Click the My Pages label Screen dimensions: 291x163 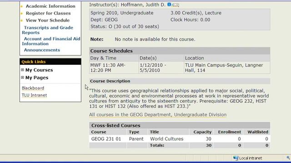coord(37,77)
